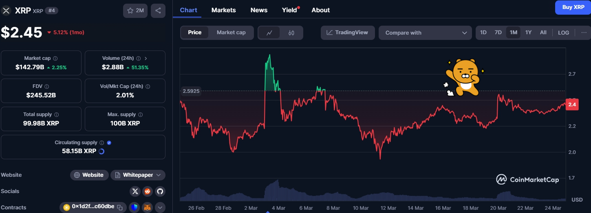This screenshot has height=213, width=591.
Task: Toggle LOG scale on chart
Action: (563, 33)
